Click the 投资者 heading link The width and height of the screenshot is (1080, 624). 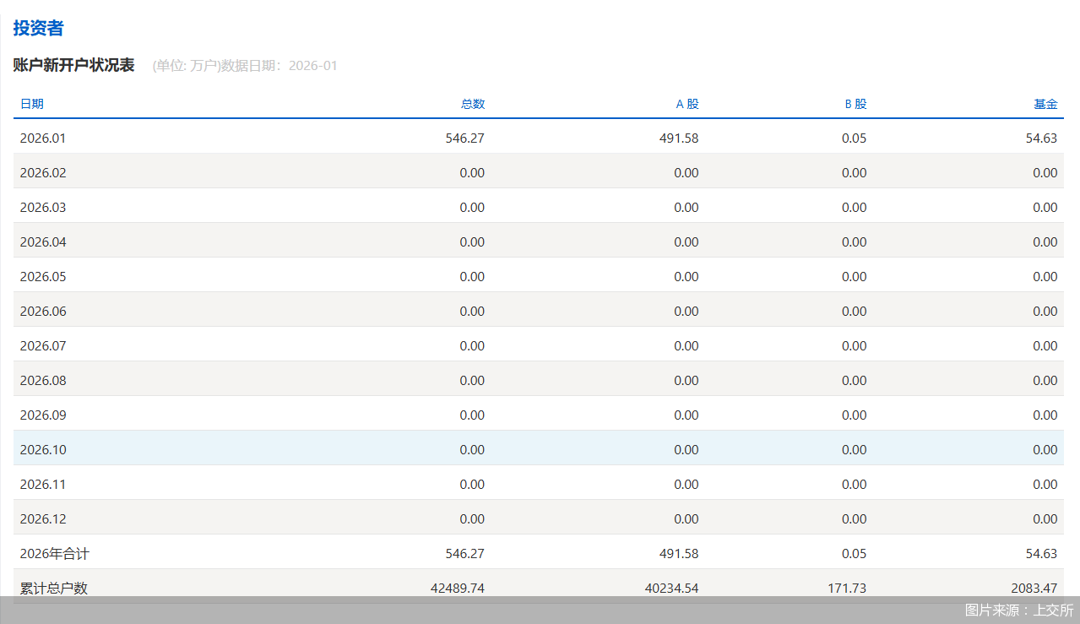pyautogui.click(x=38, y=28)
